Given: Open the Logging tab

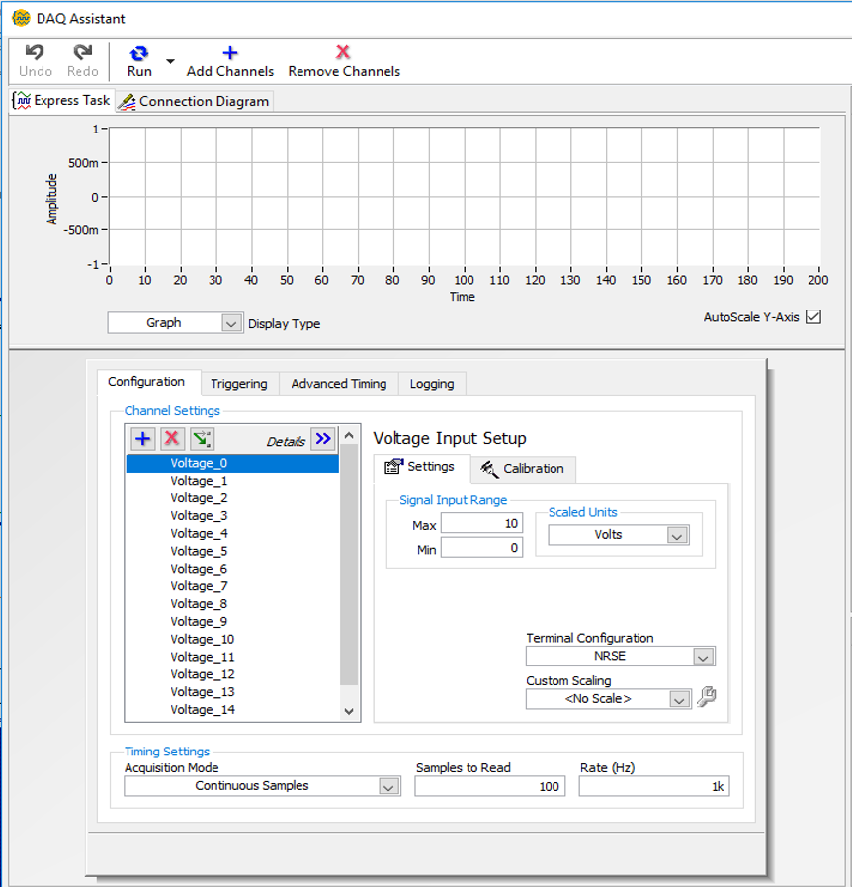Looking at the screenshot, I should [x=432, y=384].
